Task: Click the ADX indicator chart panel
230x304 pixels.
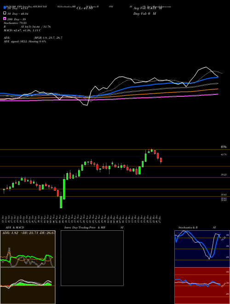Action: coord(28,249)
